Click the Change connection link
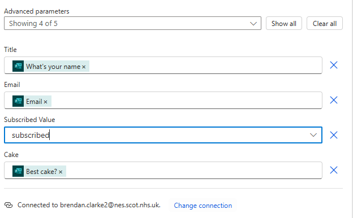The image size is (353, 218). click(203, 206)
